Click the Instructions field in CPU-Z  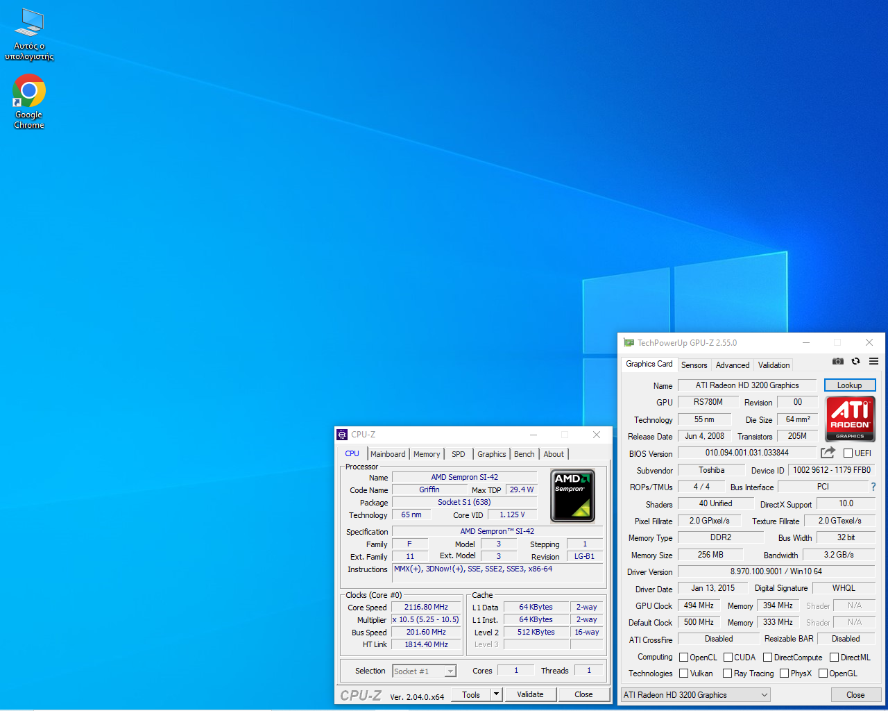click(x=497, y=573)
